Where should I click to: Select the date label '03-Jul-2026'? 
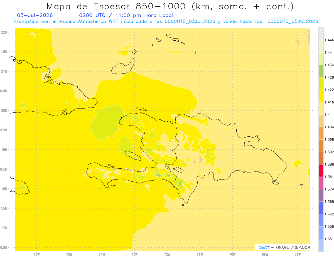[35, 15]
